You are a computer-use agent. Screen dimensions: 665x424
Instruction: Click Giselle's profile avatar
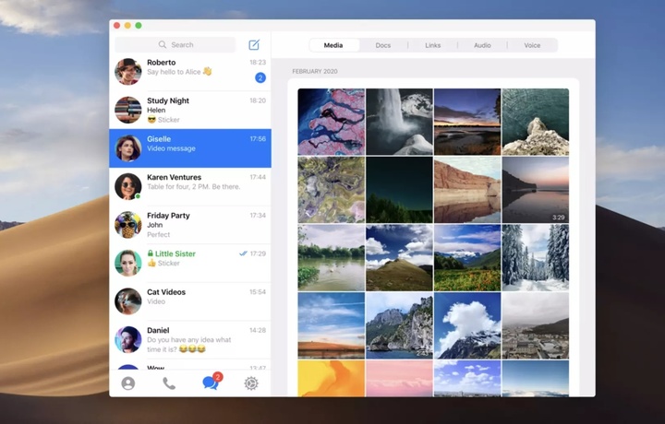(128, 148)
